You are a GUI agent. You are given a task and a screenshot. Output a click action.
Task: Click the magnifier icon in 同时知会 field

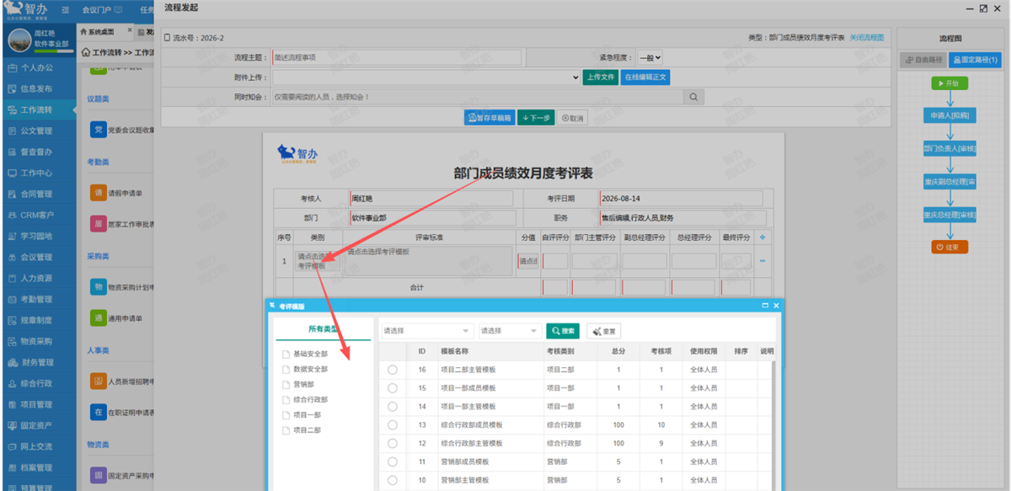pyautogui.click(x=693, y=97)
